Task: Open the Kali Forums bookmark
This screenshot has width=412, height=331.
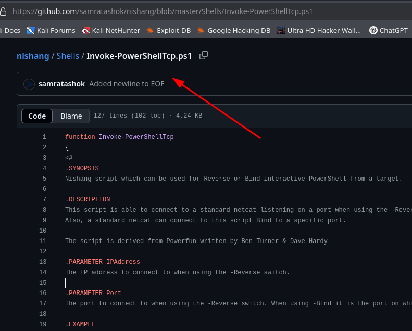Action: [x=51, y=30]
